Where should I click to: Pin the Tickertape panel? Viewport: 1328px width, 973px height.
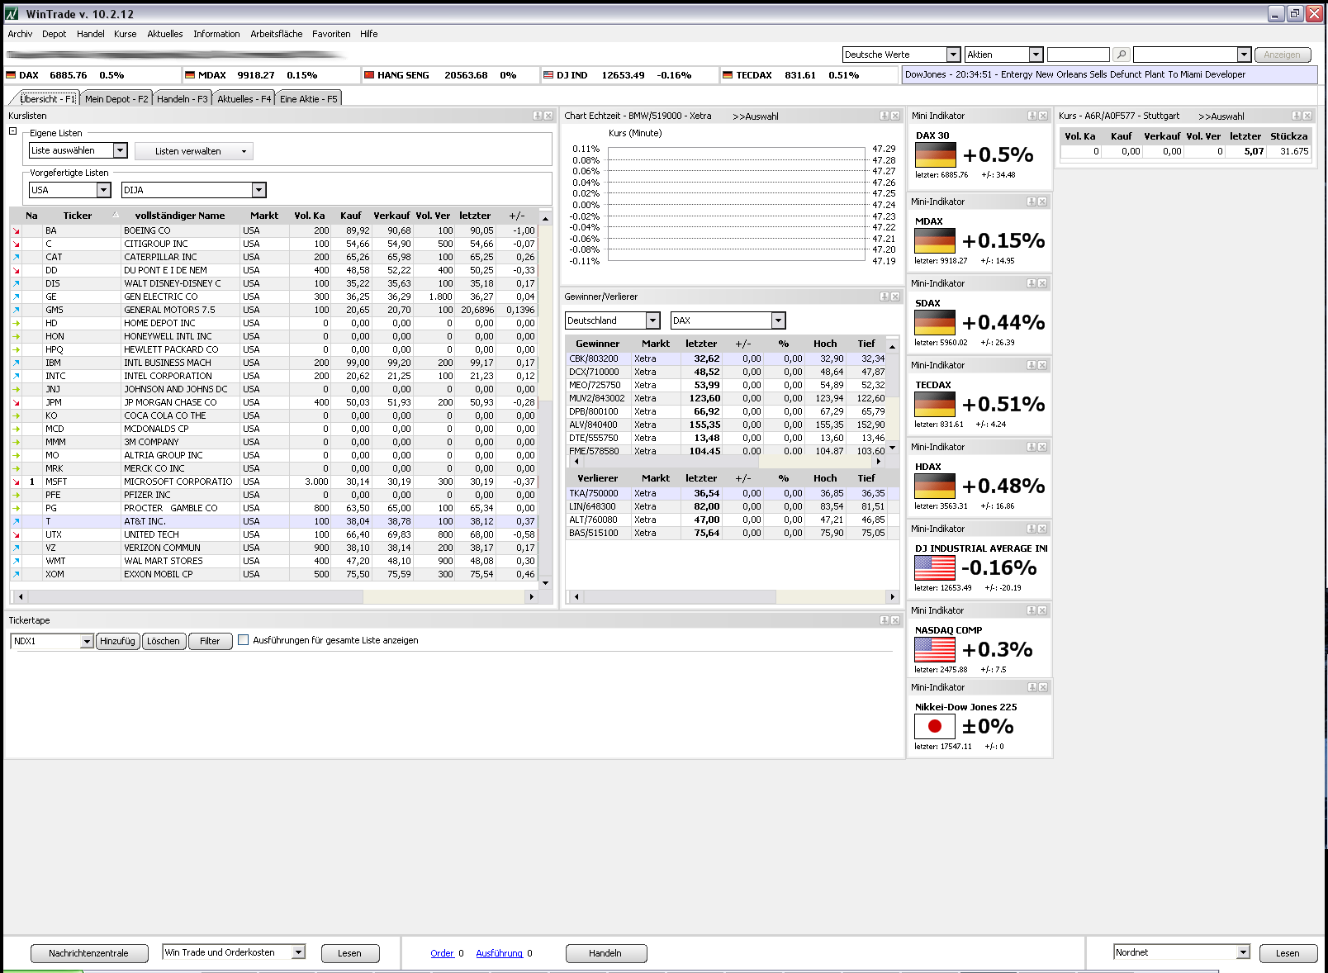pyautogui.click(x=885, y=620)
